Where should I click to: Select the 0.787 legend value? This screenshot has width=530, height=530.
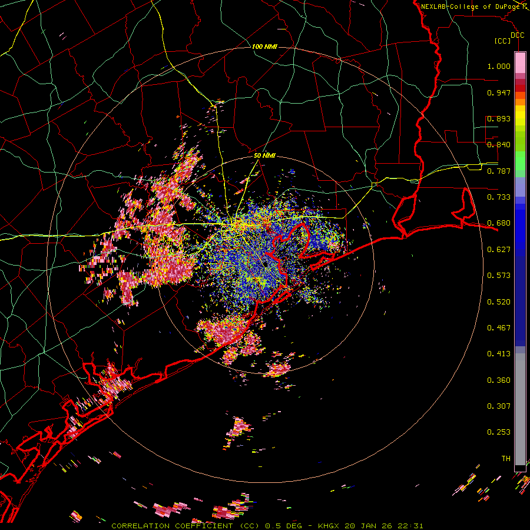point(499,171)
